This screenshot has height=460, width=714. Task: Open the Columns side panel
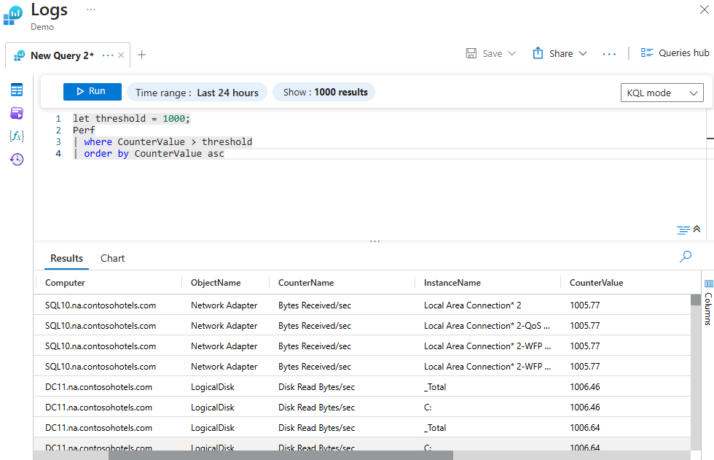708,302
